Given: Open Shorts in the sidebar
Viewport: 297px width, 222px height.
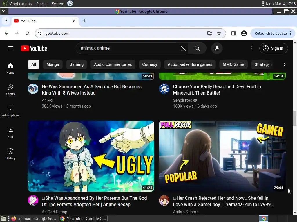Looking at the screenshot, I should click(x=10, y=90).
